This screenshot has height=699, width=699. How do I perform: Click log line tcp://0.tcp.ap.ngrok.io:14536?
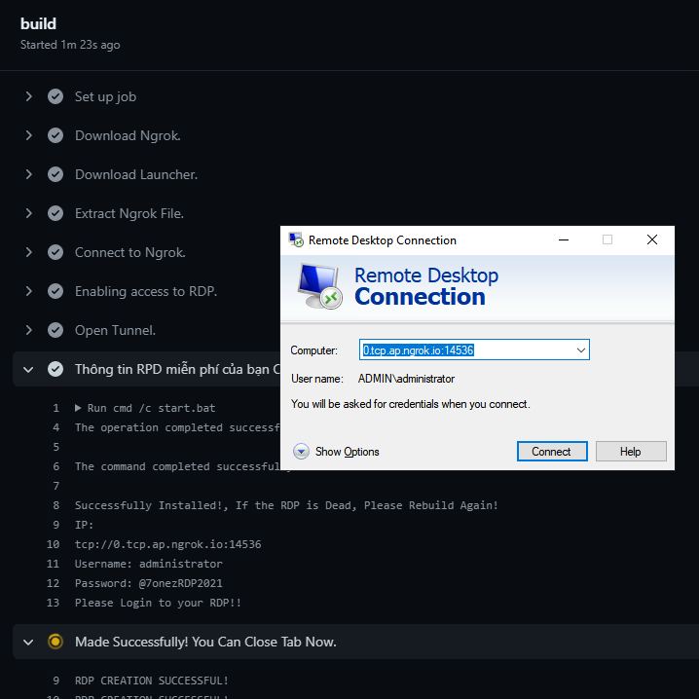pos(168,544)
